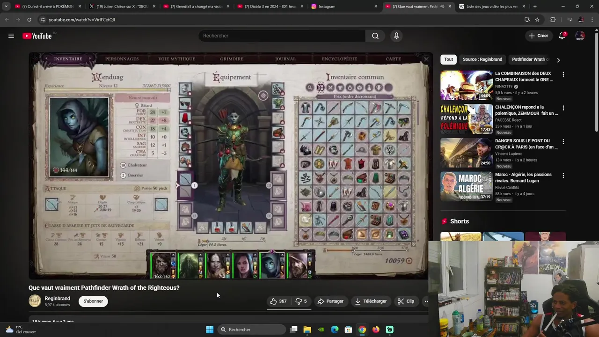Image resolution: width=599 pixels, height=337 pixels.
Task: Open the Chrome extensions puzzle icon
Action: (553, 20)
